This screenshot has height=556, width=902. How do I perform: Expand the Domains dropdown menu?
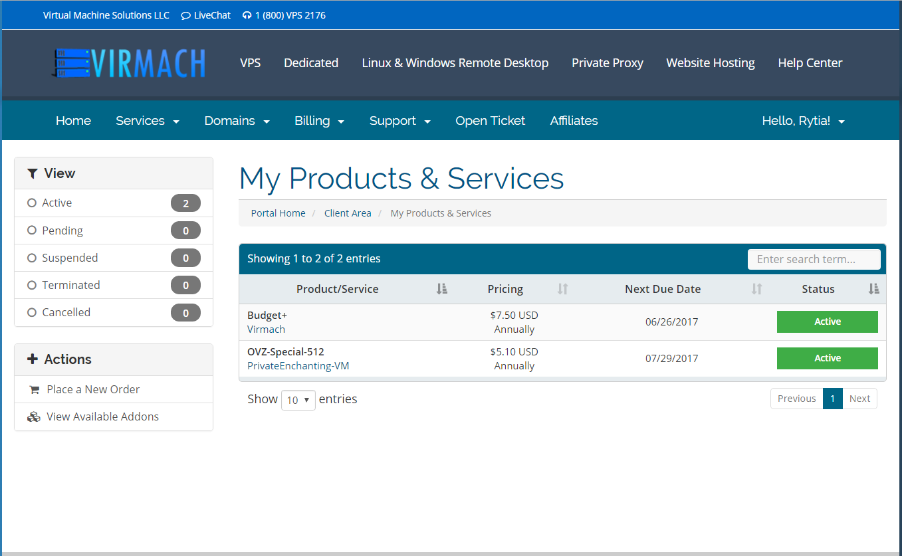tap(237, 121)
